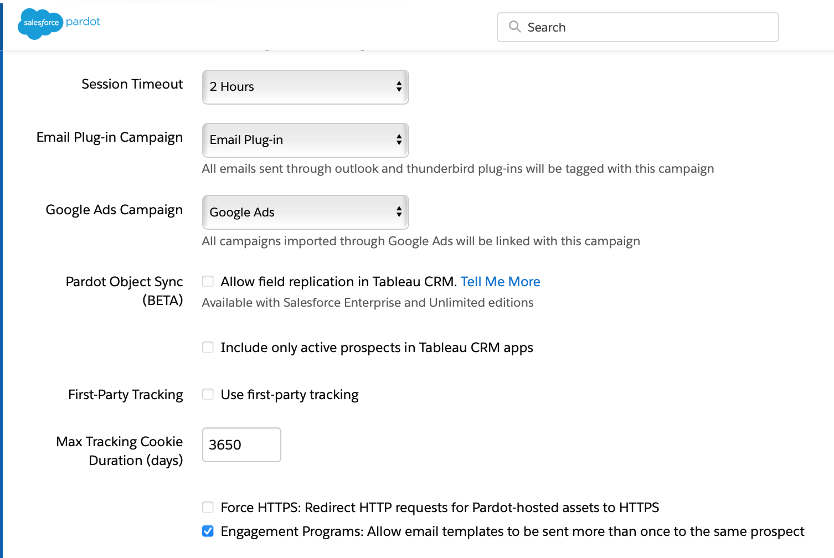
Task: Enable Use first-party tracking checkbox
Action: pyautogui.click(x=208, y=395)
